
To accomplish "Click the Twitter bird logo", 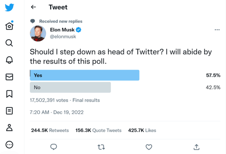I will (10, 7).
